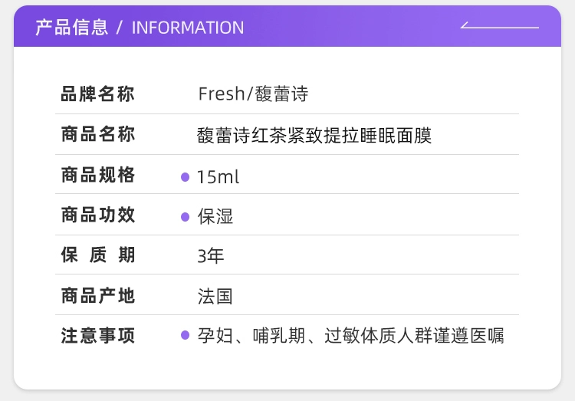Select the 商品产地 label
Viewport: 575px width, 401px height.
pyautogui.click(x=97, y=295)
